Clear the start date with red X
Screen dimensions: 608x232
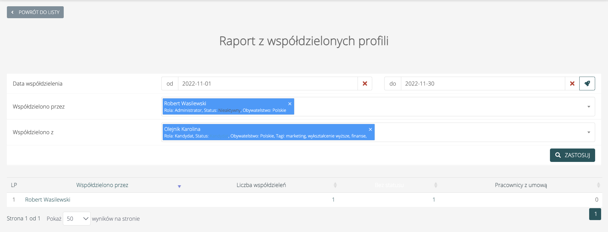pos(365,83)
